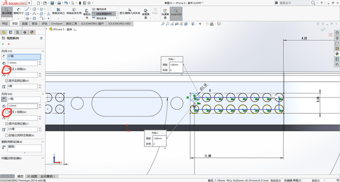Click the Offset Entities (等距实体) tool

(x=87, y=14)
